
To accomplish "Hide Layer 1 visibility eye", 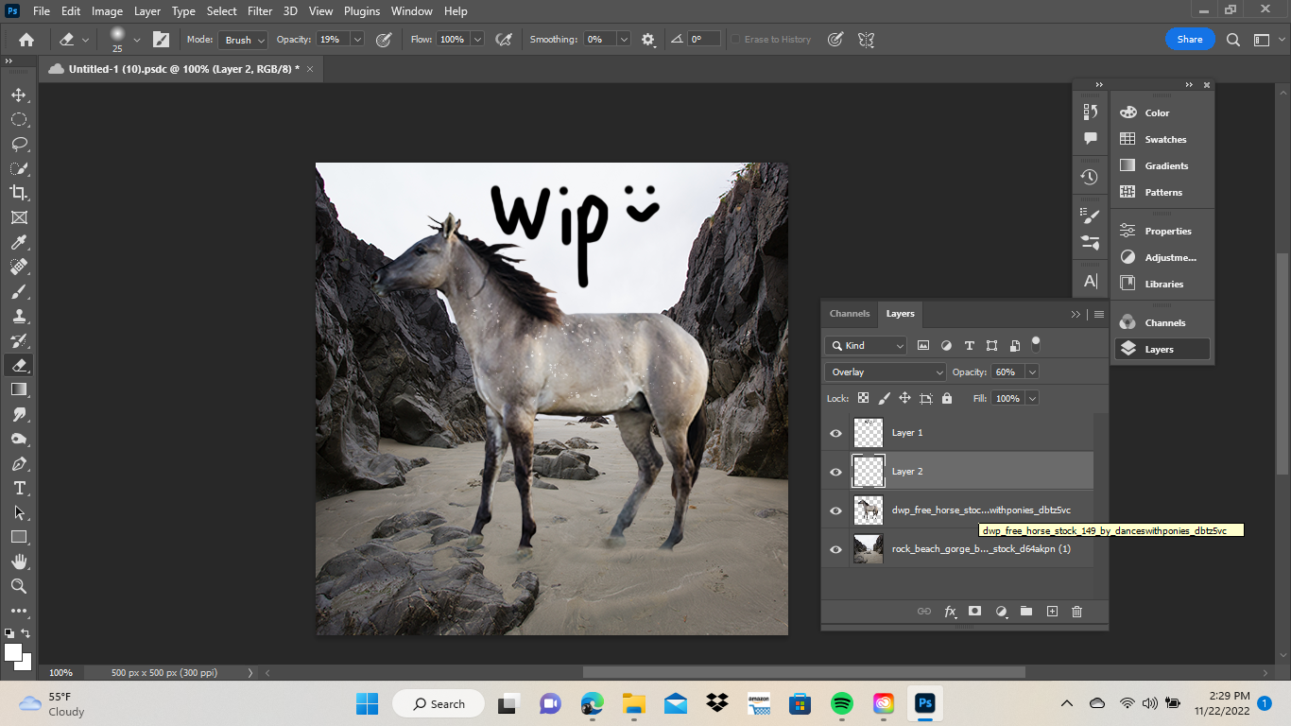I will [835, 433].
